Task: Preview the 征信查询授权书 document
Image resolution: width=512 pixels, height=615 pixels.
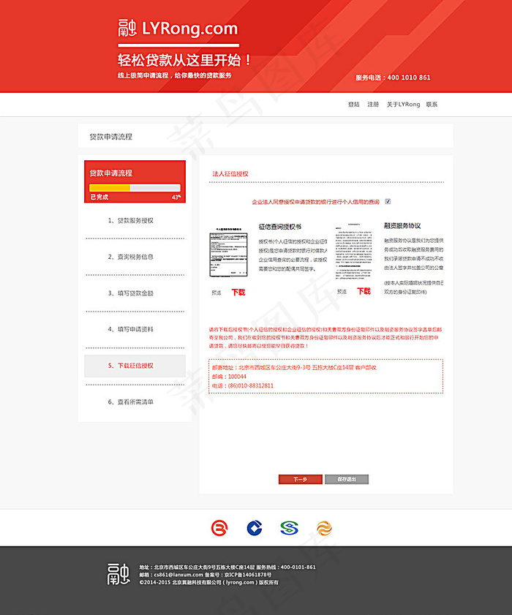Action: click(x=217, y=293)
